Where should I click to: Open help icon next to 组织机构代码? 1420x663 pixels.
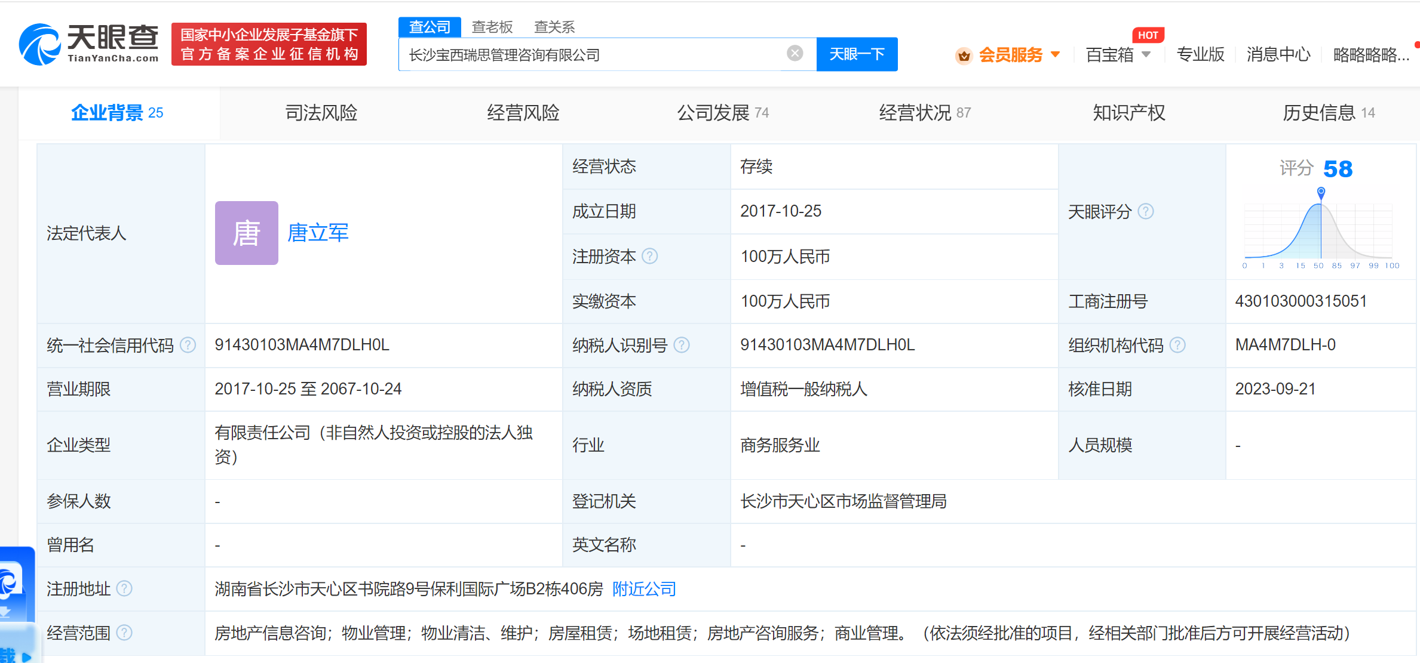pyautogui.click(x=1177, y=345)
